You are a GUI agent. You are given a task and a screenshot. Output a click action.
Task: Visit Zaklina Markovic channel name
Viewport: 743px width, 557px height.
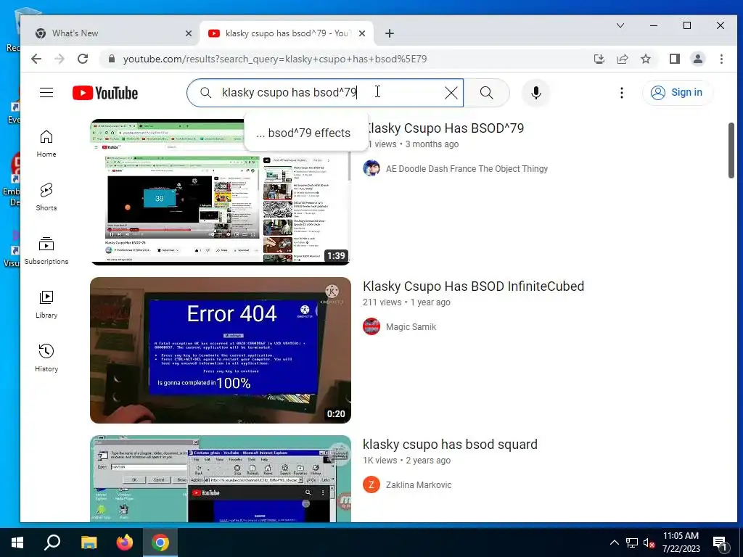click(419, 485)
